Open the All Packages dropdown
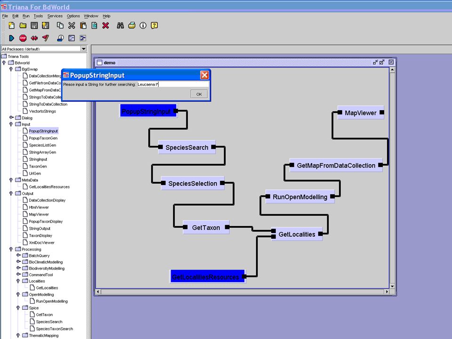Viewport: 452px width, 339px height. [x=84, y=48]
